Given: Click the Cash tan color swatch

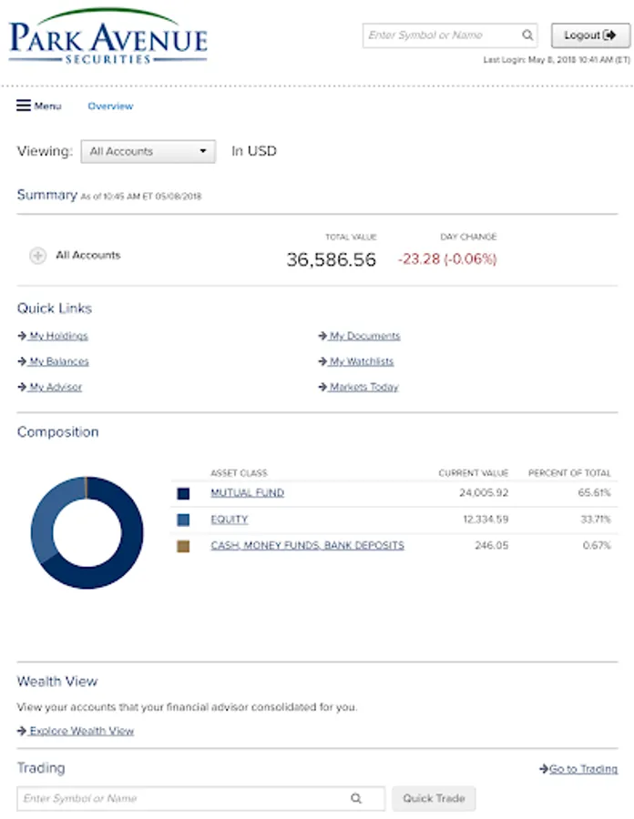Looking at the screenshot, I should tap(183, 546).
